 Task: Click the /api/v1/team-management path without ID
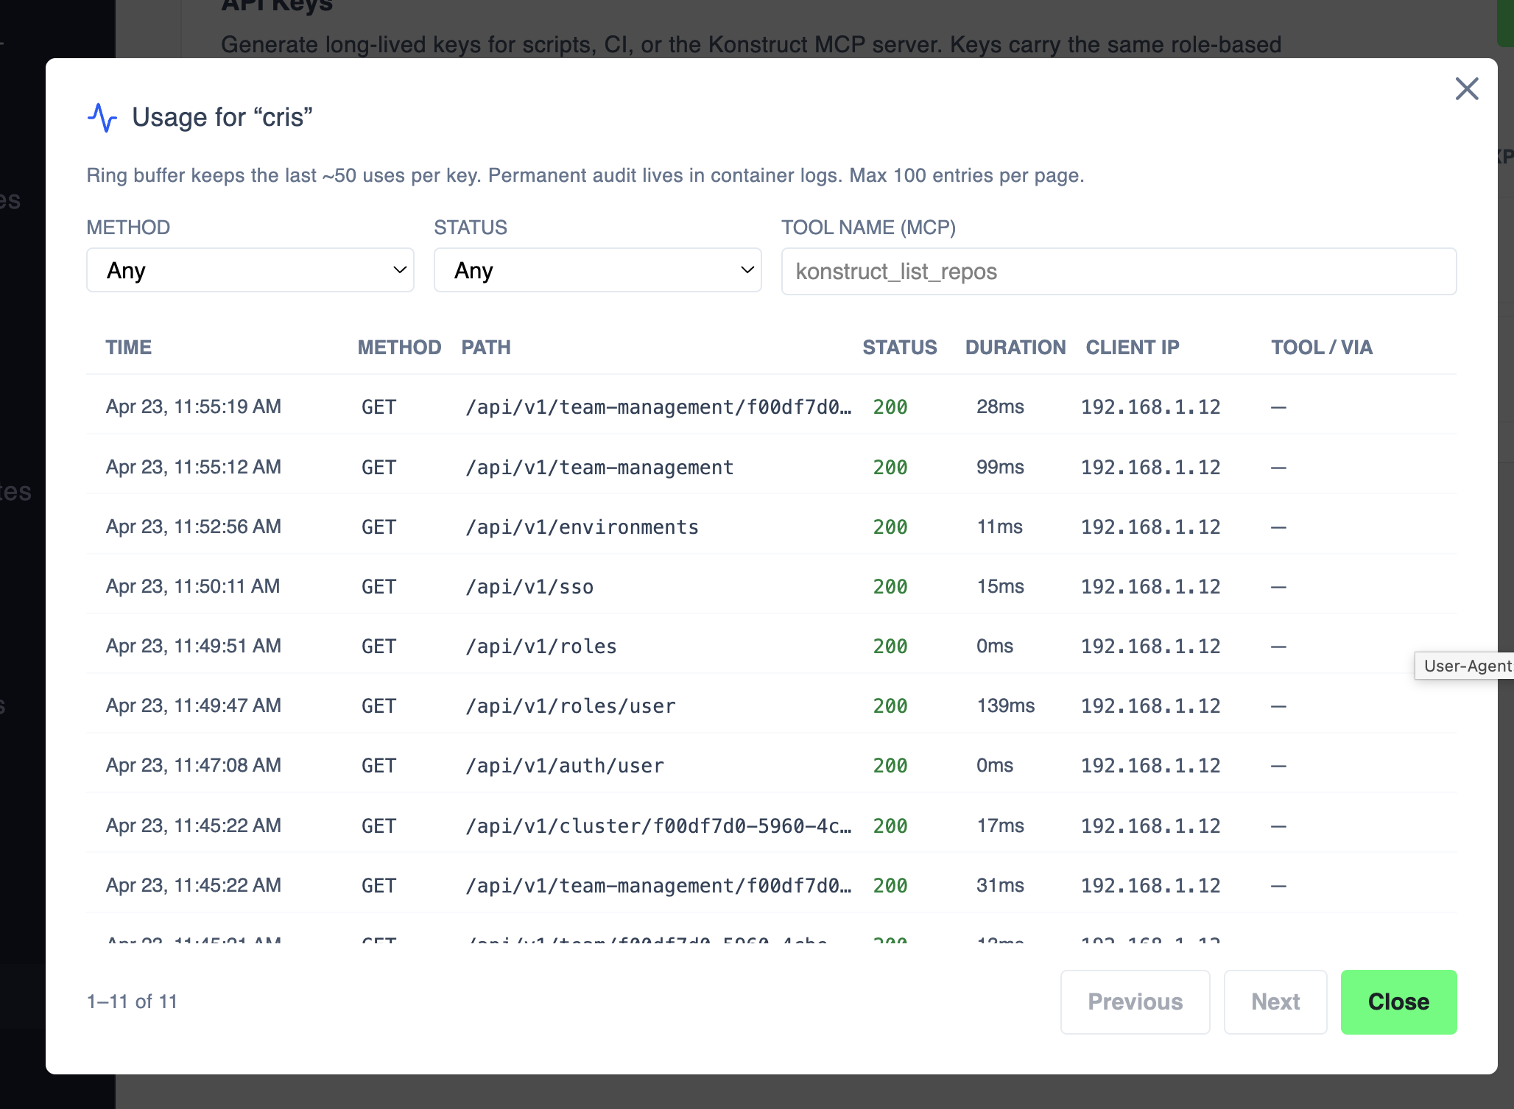(599, 468)
